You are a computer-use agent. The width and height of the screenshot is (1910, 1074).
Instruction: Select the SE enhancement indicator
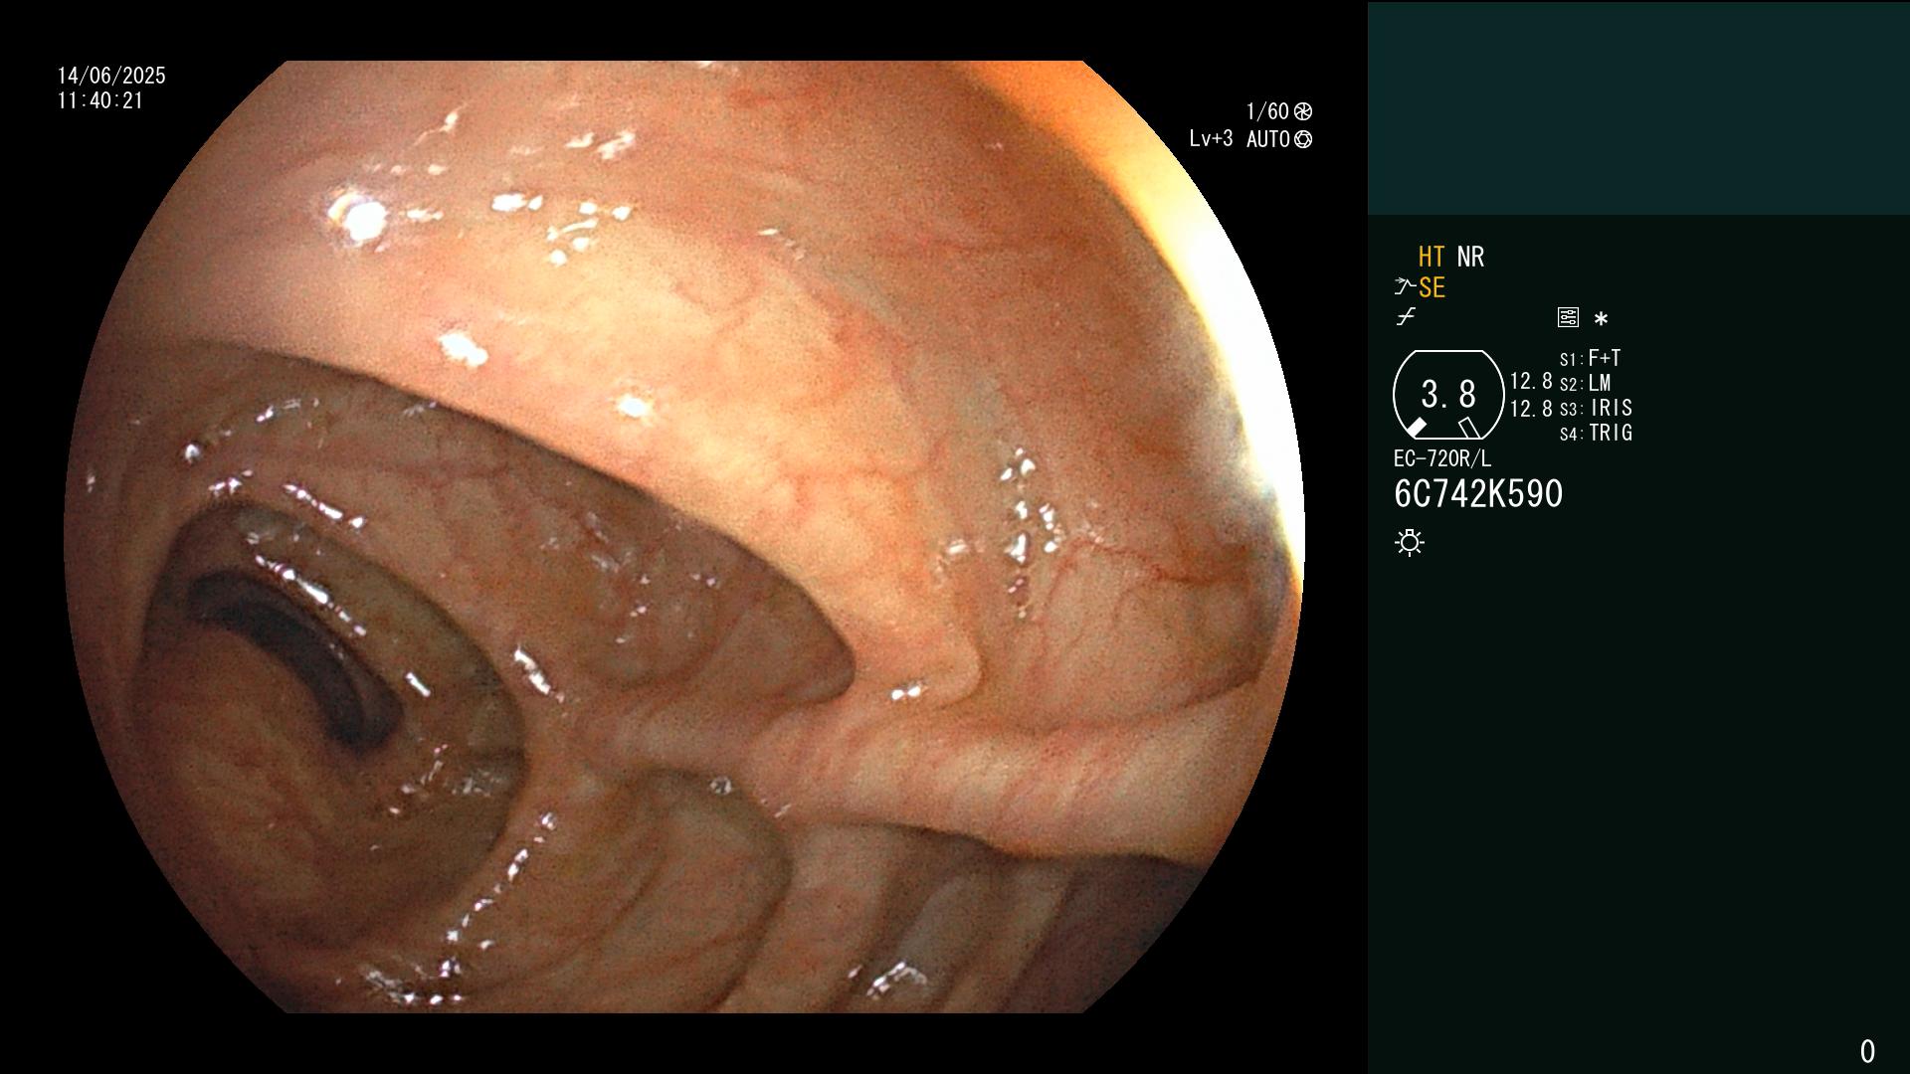[x=1432, y=287]
